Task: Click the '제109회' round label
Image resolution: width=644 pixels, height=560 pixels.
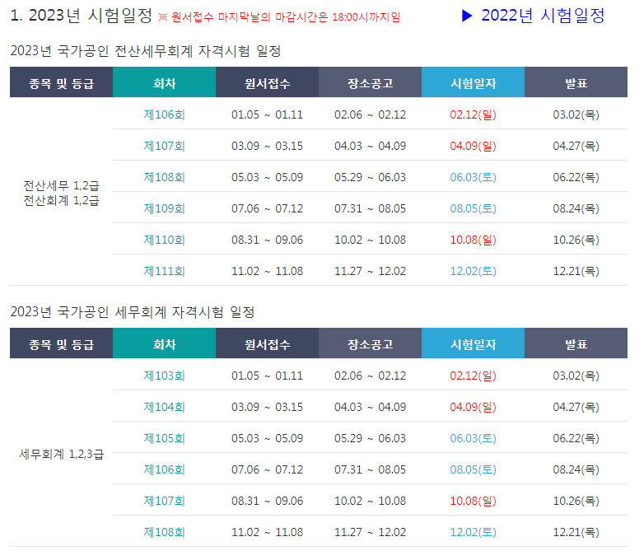Action: click(164, 208)
